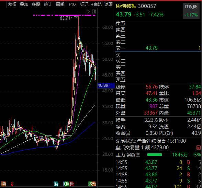Open the 多股 multi-stock view
202x188 pixels.
[36, 4]
